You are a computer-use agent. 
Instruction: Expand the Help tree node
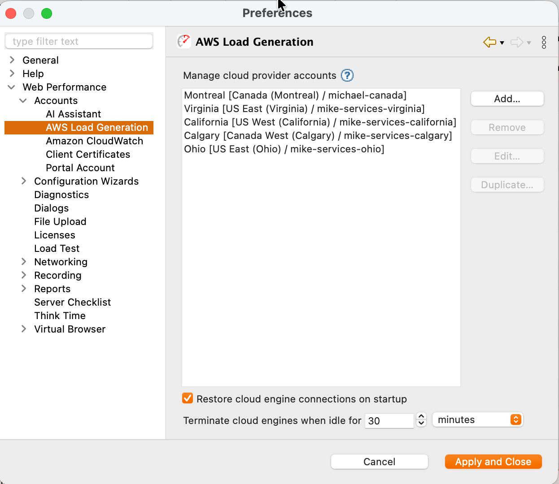point(12,73)
